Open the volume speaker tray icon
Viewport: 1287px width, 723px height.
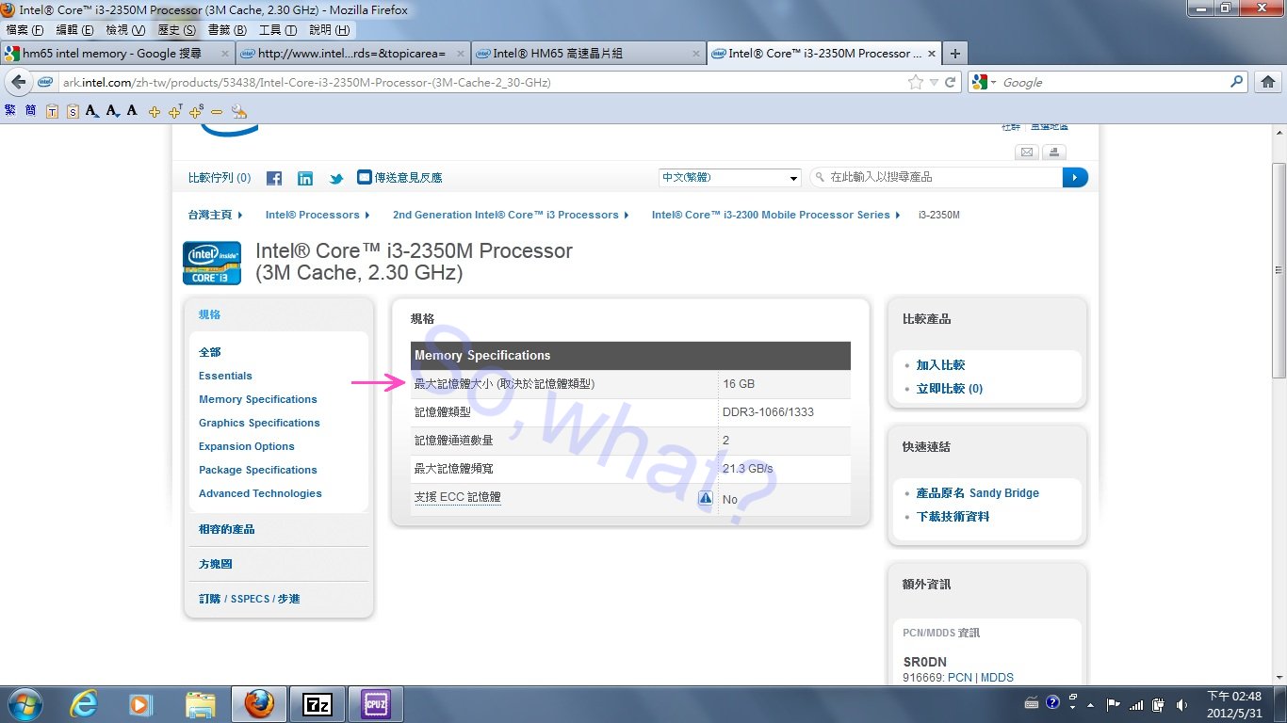1181,704
